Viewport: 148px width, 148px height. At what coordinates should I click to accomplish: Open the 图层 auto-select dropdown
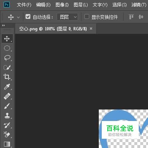coord(67,17)
